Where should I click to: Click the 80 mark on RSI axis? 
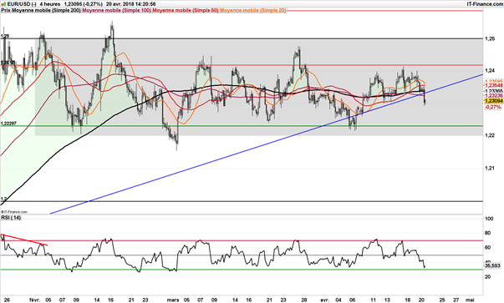[x=487, y=233]
